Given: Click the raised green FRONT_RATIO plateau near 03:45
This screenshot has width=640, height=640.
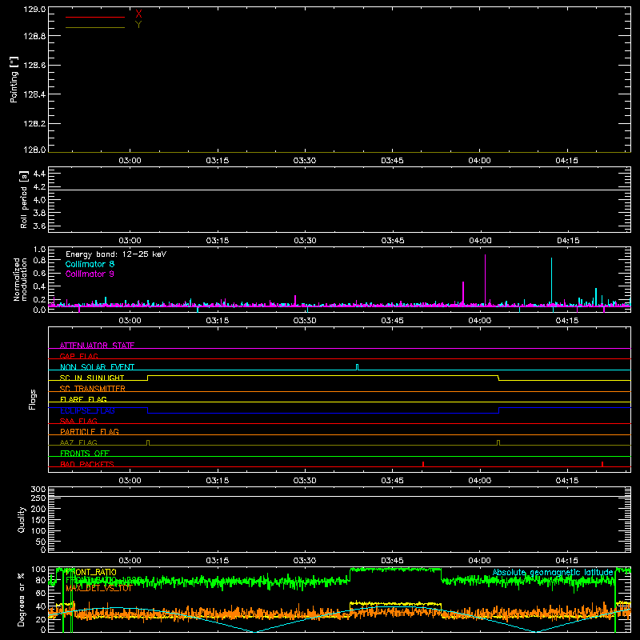Looking at the screenshot, I should coord(395,570).
